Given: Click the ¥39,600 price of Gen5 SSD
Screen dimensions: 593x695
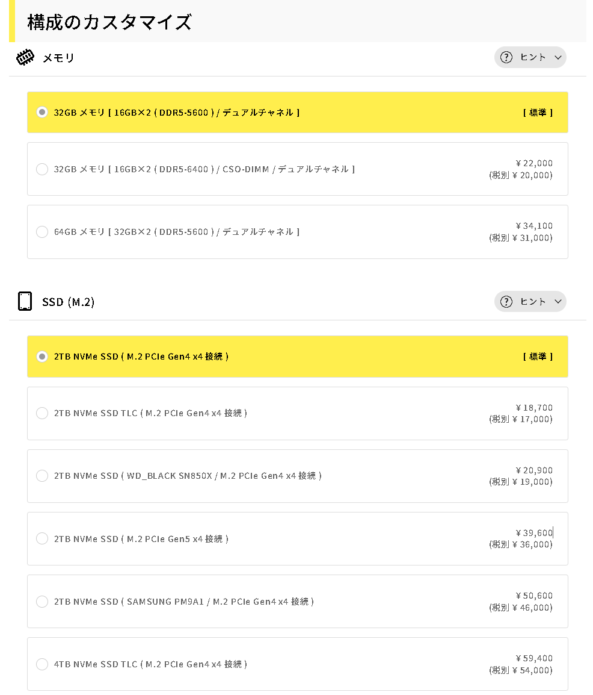Looking at the screenshot, I should [x=534, y=533].
